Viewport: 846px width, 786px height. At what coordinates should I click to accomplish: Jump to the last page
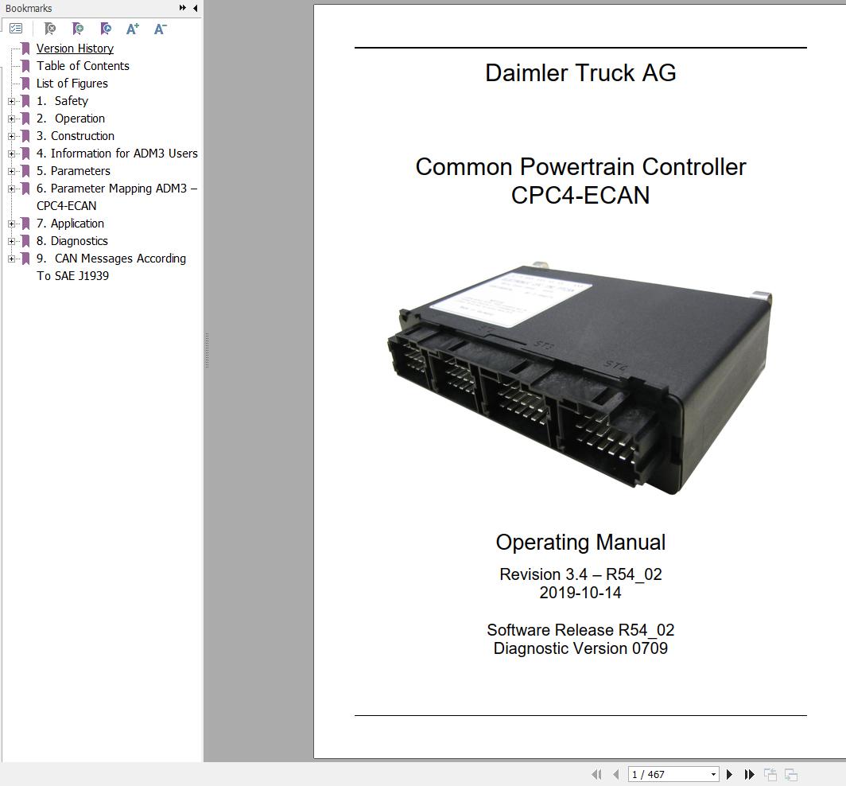pos(750,774)
